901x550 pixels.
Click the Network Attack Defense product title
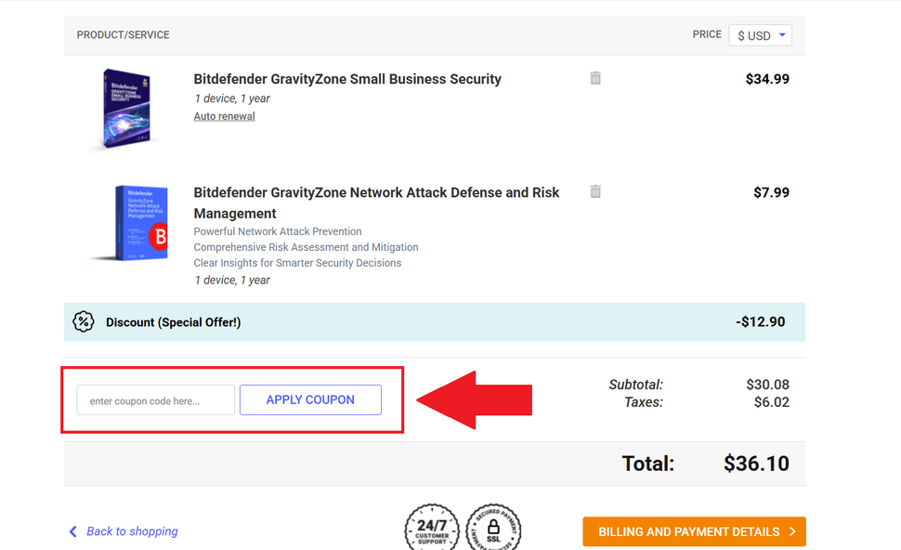tap(376, 192)
